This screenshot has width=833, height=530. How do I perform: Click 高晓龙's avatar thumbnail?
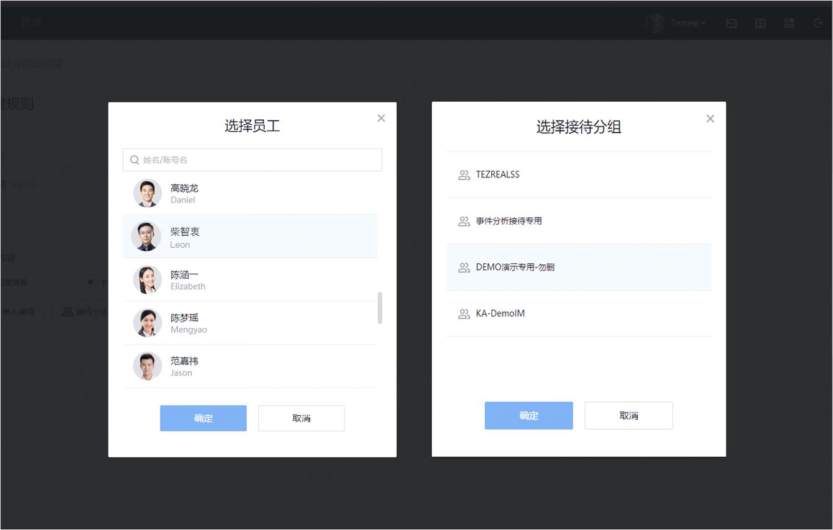pyautogui.click(x=147, y=193)
